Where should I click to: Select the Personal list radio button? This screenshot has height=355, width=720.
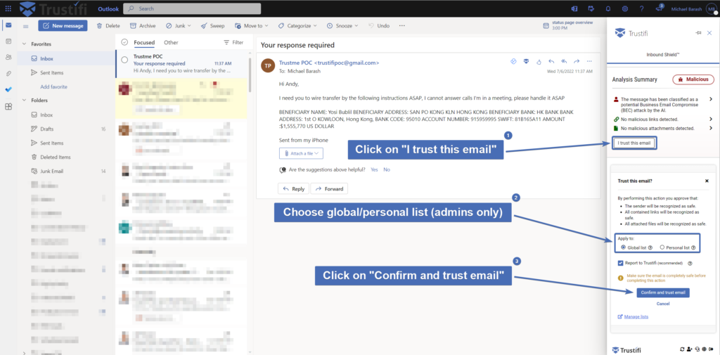(x=662, y=247)
